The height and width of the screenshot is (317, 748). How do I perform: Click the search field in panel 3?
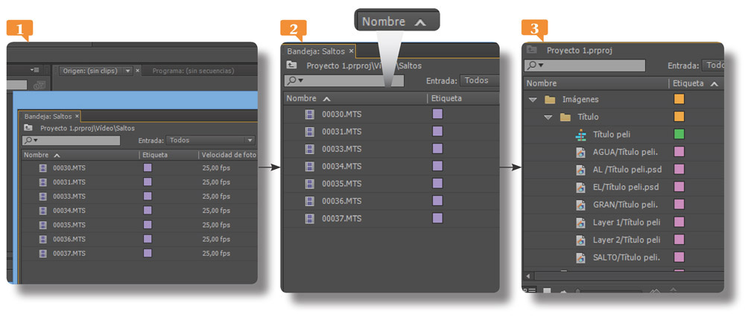(589, 65)
